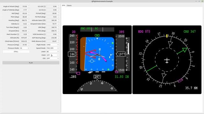Viewport: 204px width, 114px height.
Task: Click the VOR Deviation value field
Action: [53, 34]
